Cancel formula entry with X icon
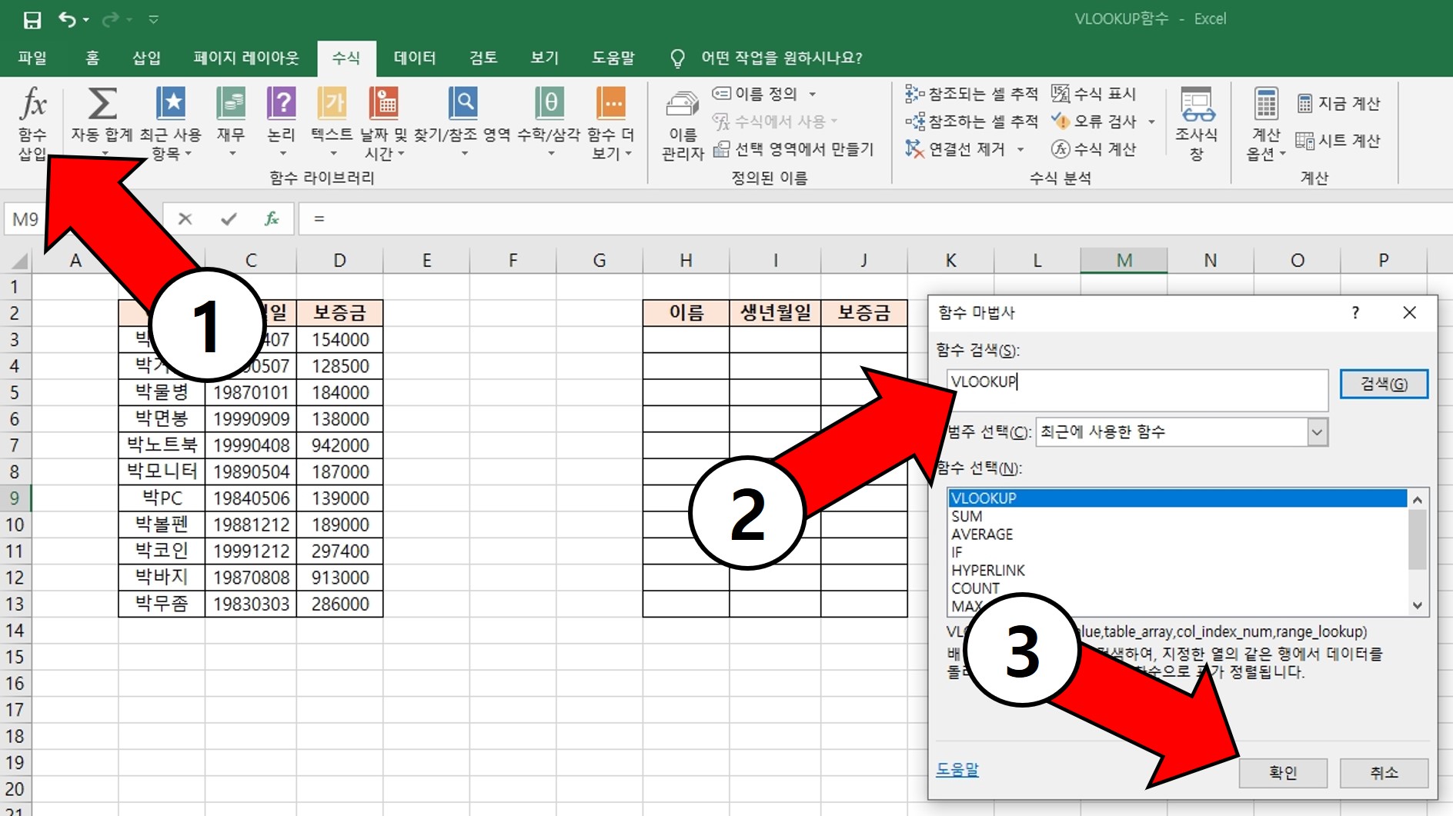 (185, 219)
